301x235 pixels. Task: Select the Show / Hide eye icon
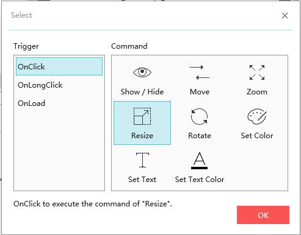click(x=142, y=72)
